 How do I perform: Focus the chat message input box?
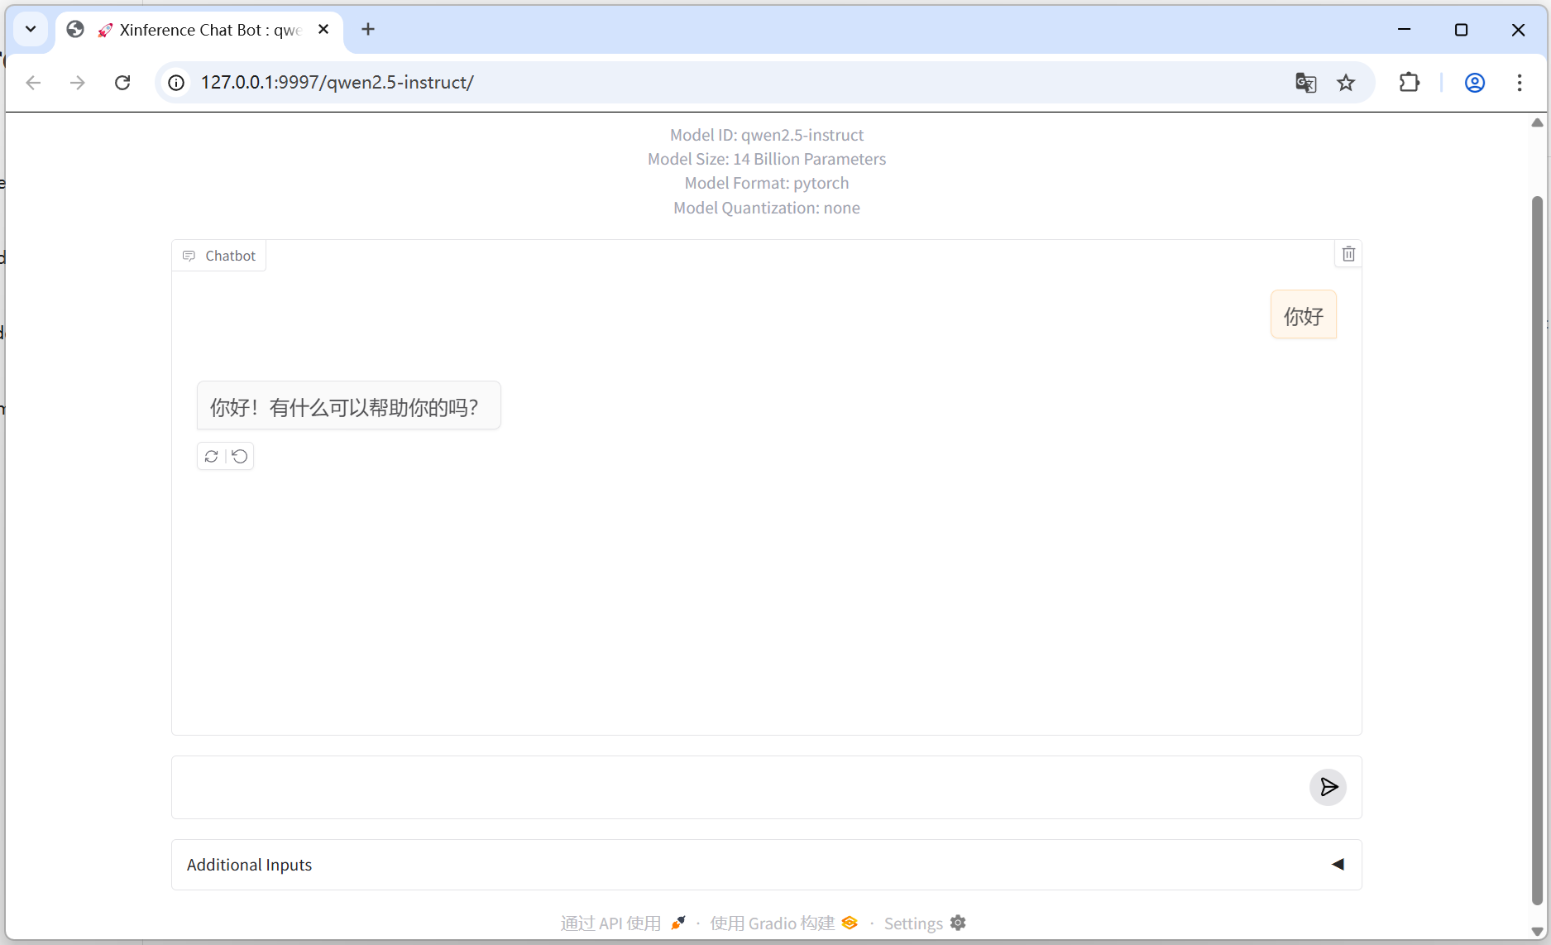[736, 787]
